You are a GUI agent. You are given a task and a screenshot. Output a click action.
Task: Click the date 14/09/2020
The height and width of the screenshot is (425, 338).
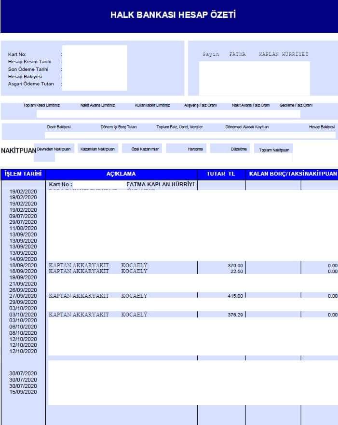(23, 259)
